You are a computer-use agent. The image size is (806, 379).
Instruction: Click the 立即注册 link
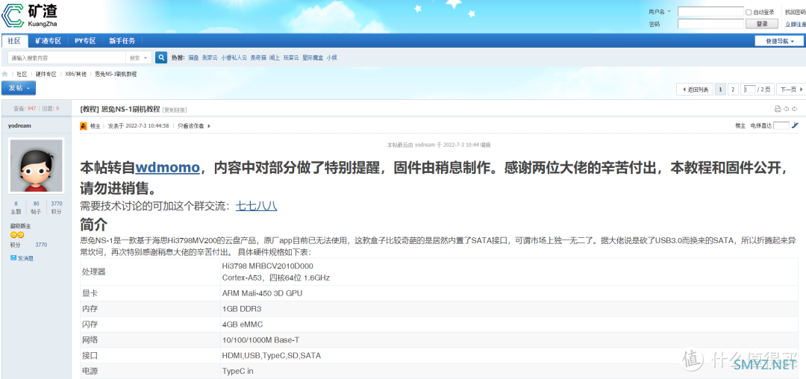tap(796, 24)
